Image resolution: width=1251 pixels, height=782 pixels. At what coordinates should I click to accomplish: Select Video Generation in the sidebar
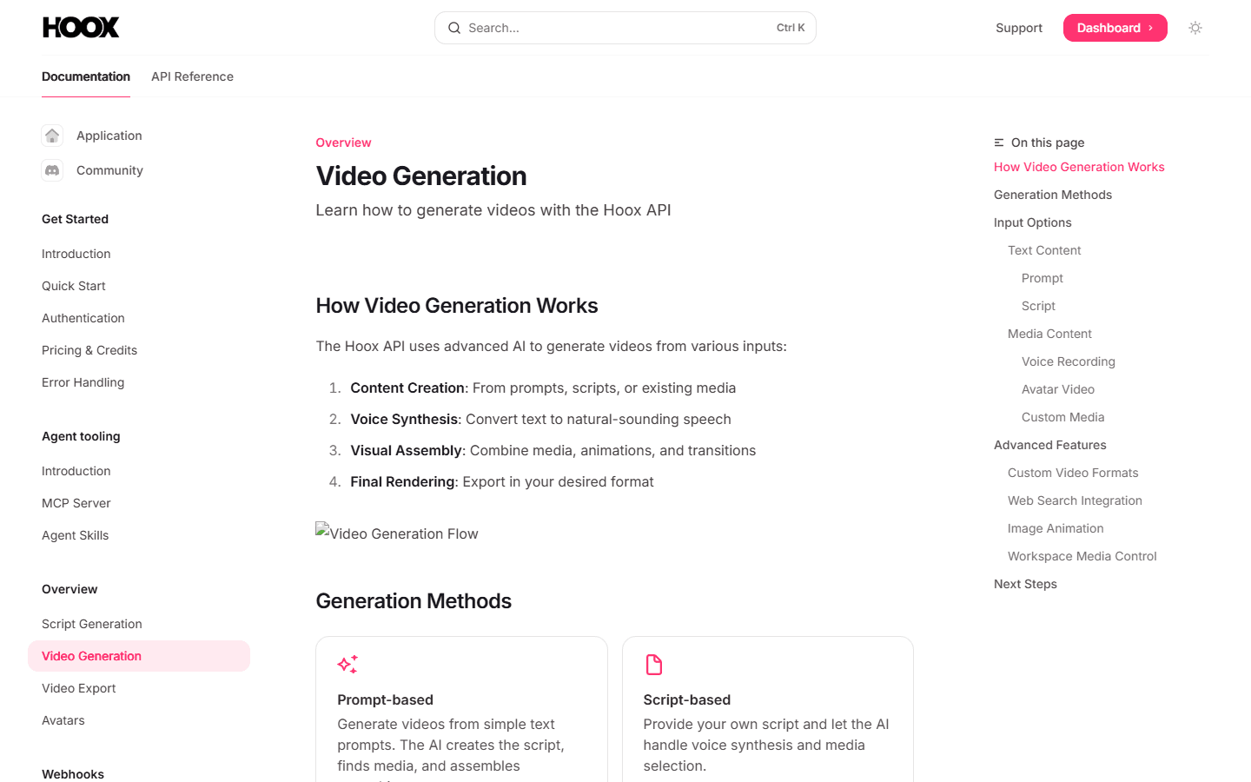coord(139,656)
